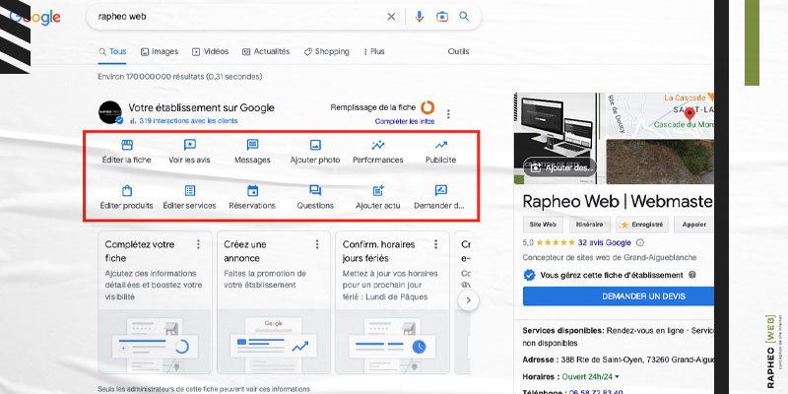This screenshot has width=788, height=394.
Task: Clear the search box with the X icon
Action: (391, 17)
